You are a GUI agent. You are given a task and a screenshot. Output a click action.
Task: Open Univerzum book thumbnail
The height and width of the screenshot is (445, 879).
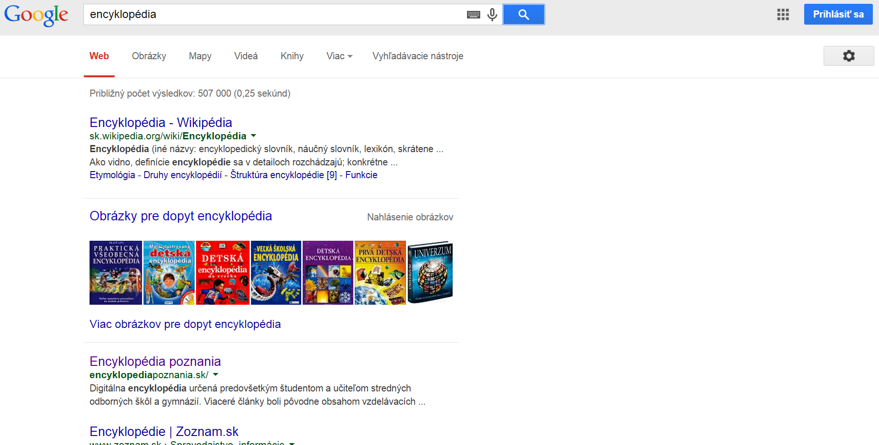pos(430,272)
